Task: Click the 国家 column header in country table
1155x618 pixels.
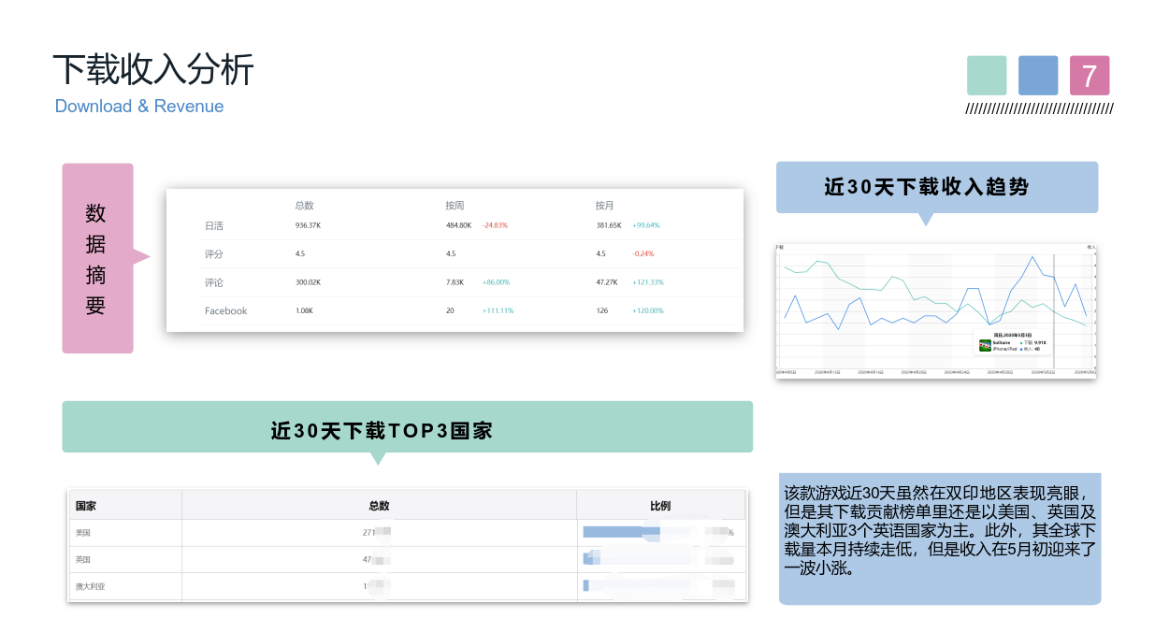Action: [86, 506]
